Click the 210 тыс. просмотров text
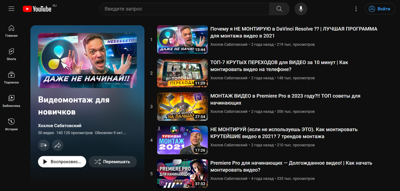 [296, 145]
